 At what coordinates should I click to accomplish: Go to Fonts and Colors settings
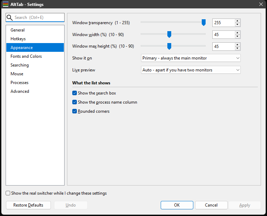pos(35,56)
